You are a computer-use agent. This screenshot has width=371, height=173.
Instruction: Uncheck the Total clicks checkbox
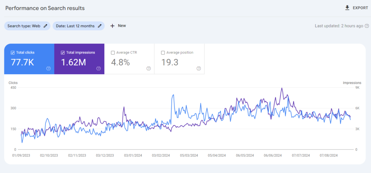[13, 52]
